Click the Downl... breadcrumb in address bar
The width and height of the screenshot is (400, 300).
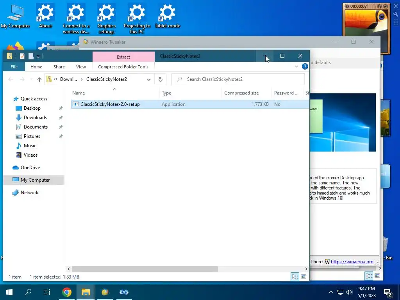[68, 79]
